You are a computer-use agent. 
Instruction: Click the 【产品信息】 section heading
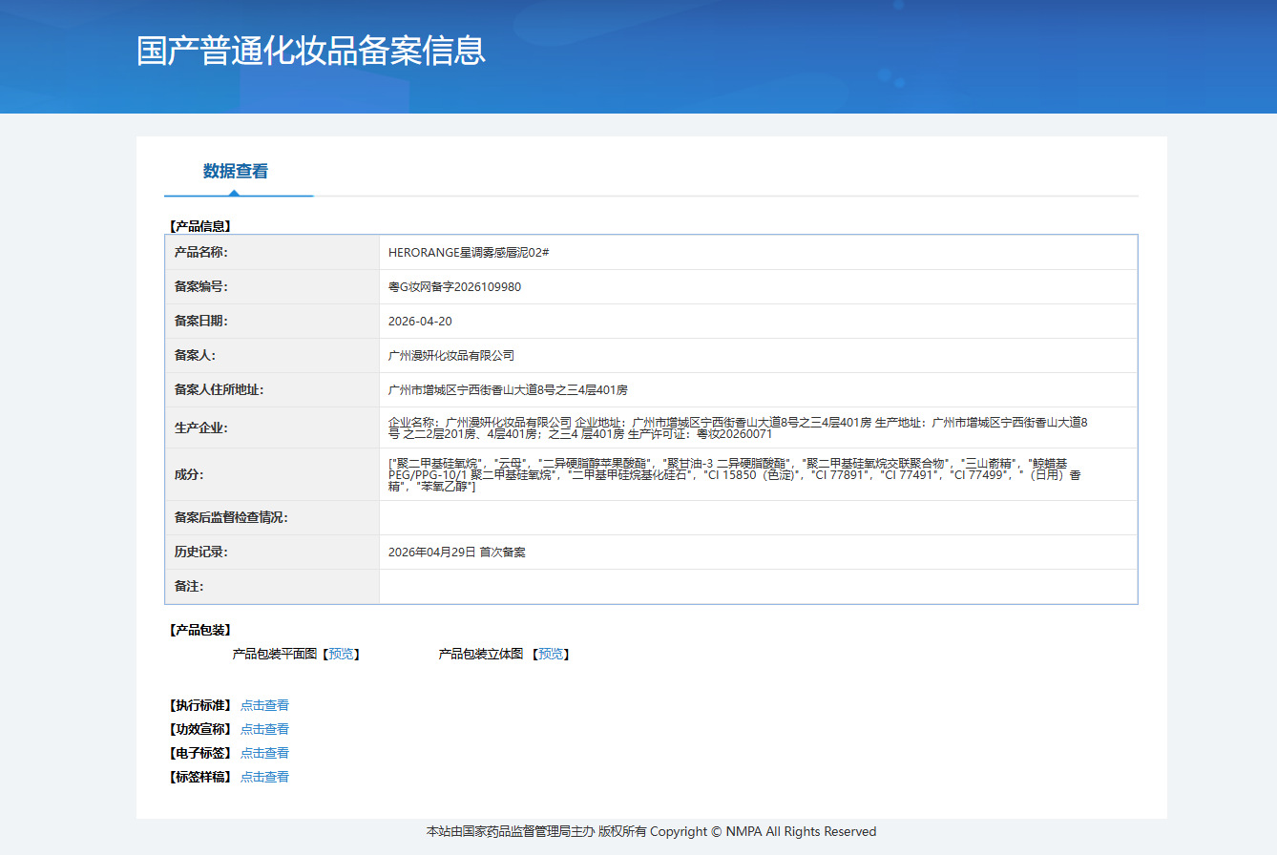point(200,227)
